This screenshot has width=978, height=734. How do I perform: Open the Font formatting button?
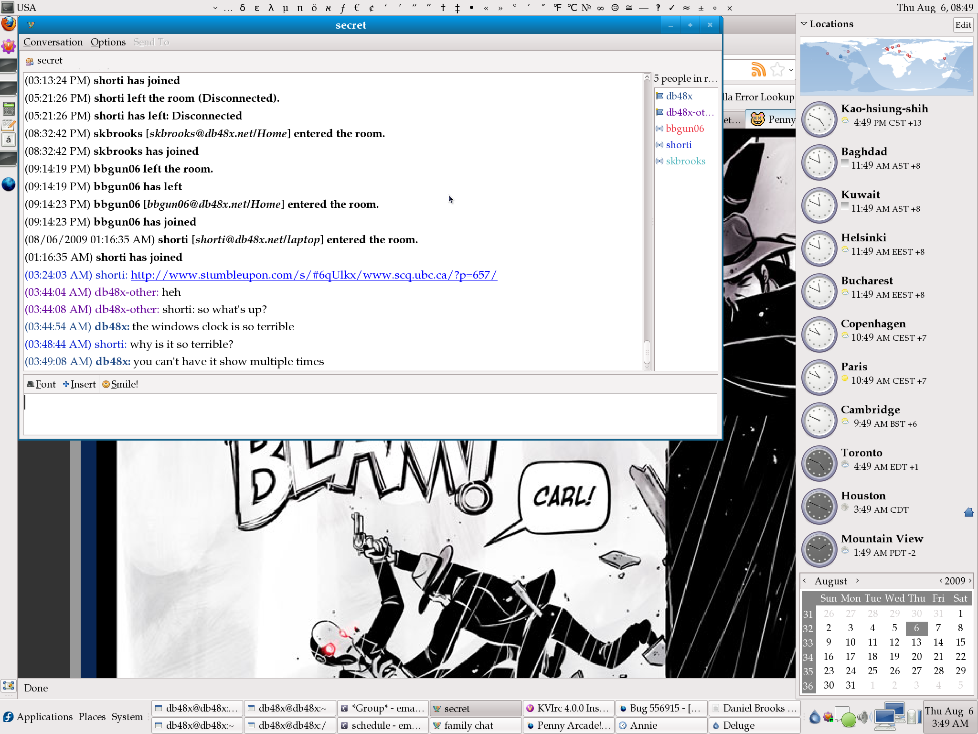[x=41, y=384]
